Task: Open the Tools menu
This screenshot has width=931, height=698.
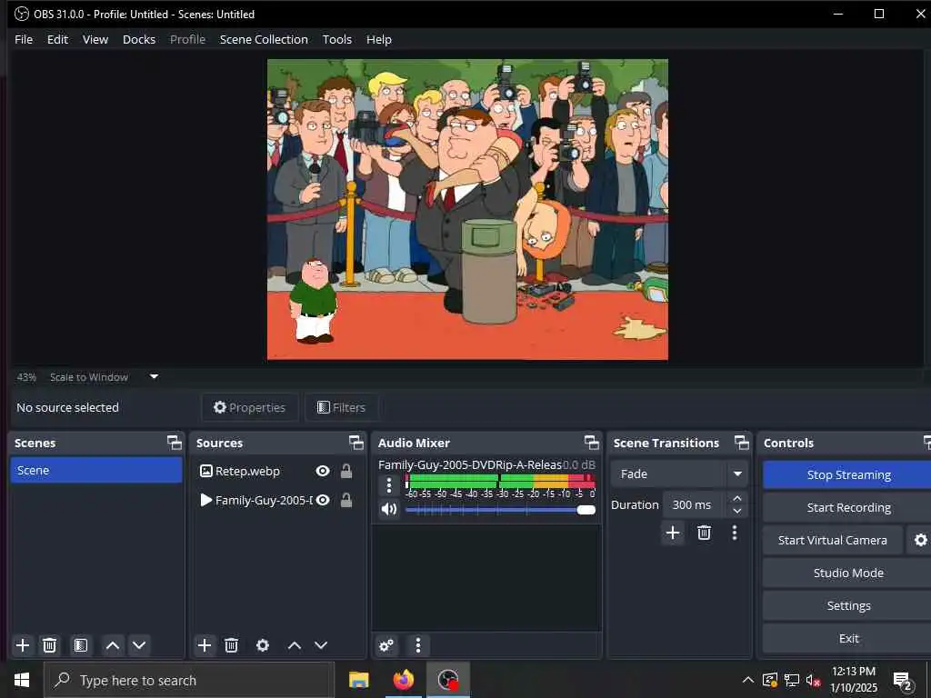Action: point(336,39)
